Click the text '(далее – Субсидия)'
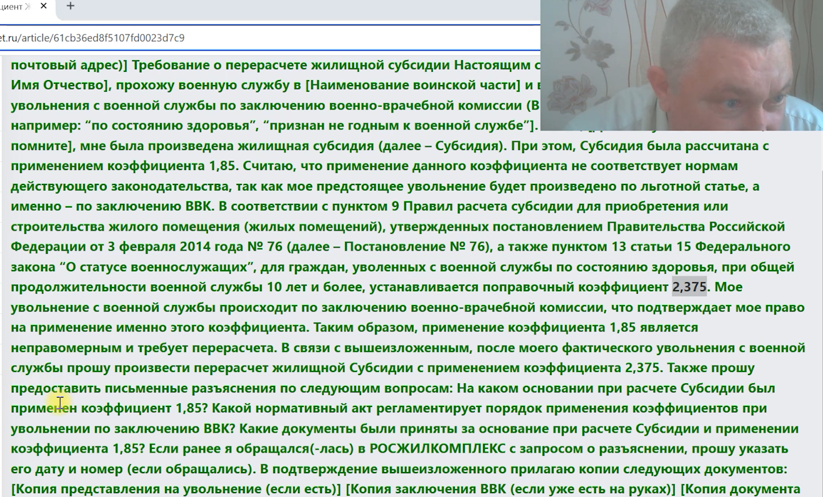 (442, 146)
